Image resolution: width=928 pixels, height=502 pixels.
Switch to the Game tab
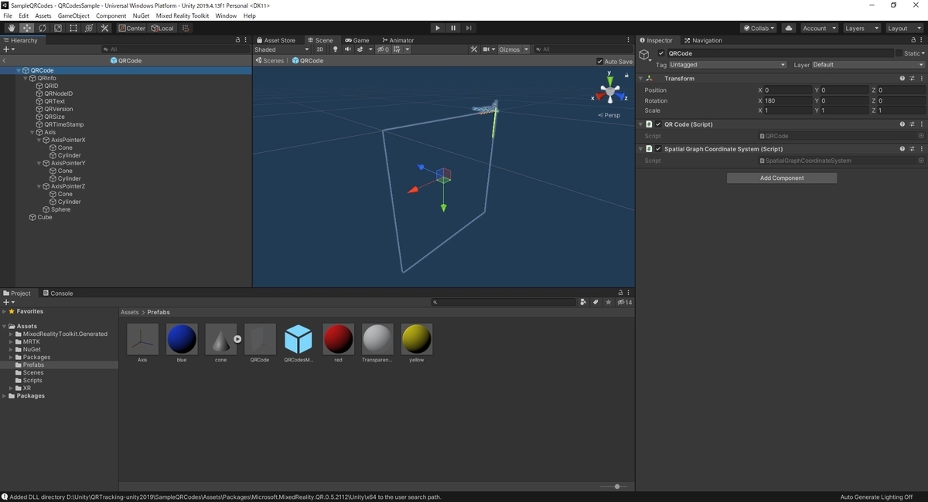click(357, 40)
